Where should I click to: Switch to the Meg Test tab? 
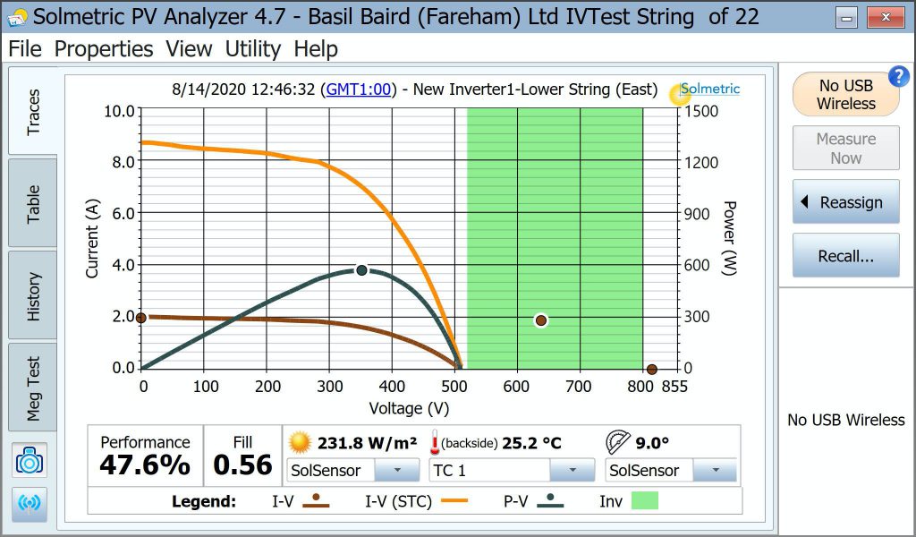tap(33, 388)
